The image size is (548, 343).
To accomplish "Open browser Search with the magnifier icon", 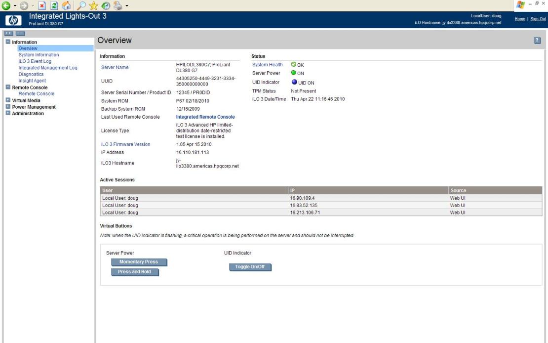I will 81,5.
